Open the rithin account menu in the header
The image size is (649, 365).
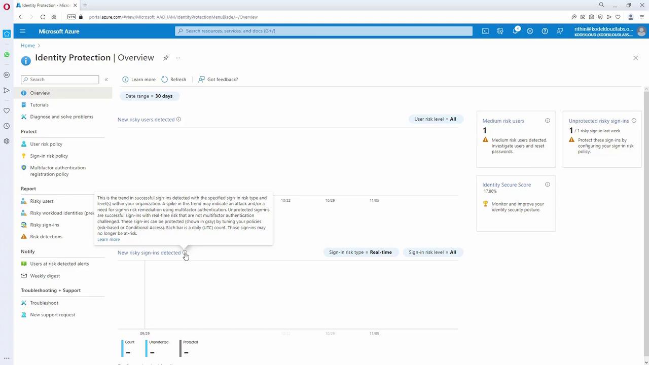click(610, 31)
